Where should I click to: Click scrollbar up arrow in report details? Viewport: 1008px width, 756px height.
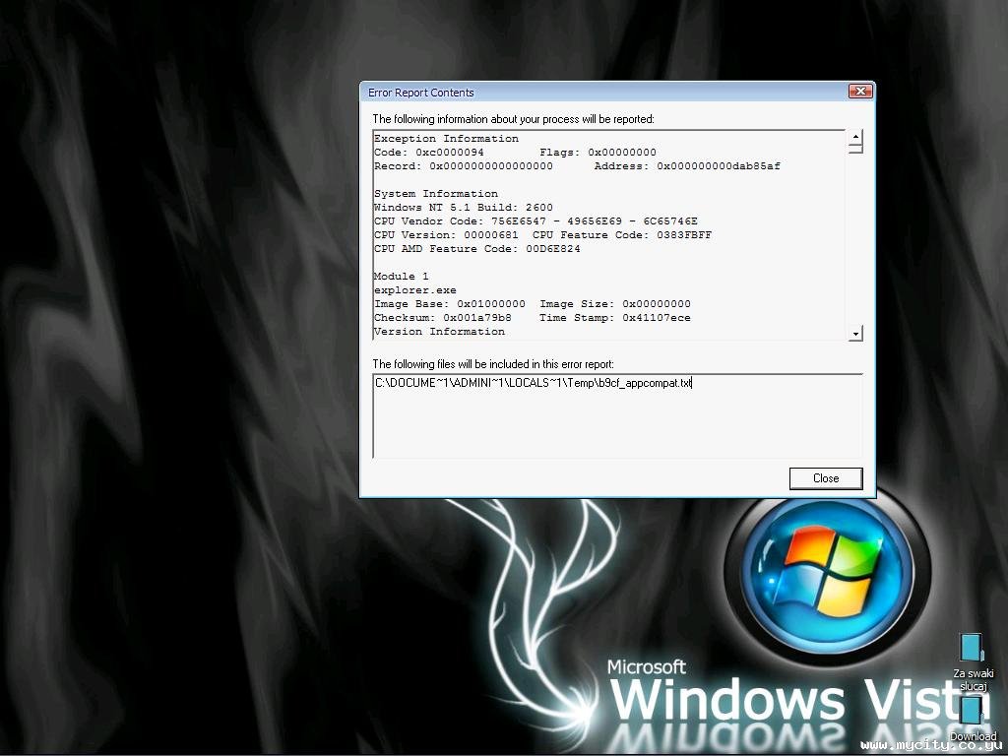point(855,136)
